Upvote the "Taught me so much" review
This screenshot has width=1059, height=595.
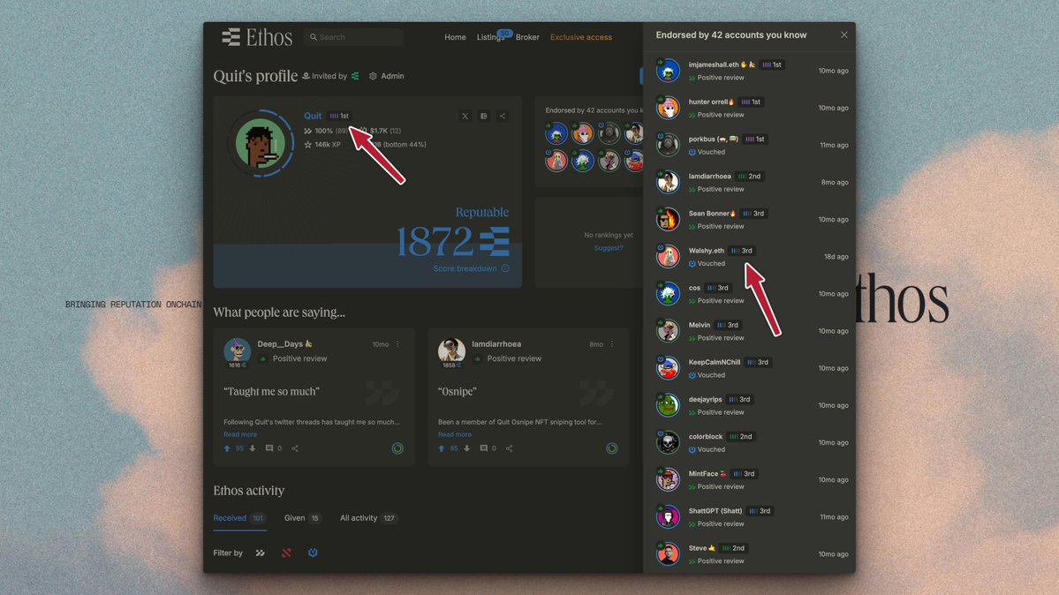(227, 448)
